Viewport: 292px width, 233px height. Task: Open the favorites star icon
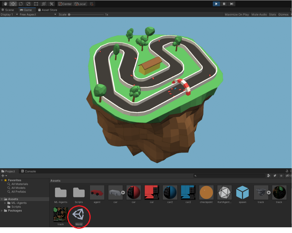point(281,176)
